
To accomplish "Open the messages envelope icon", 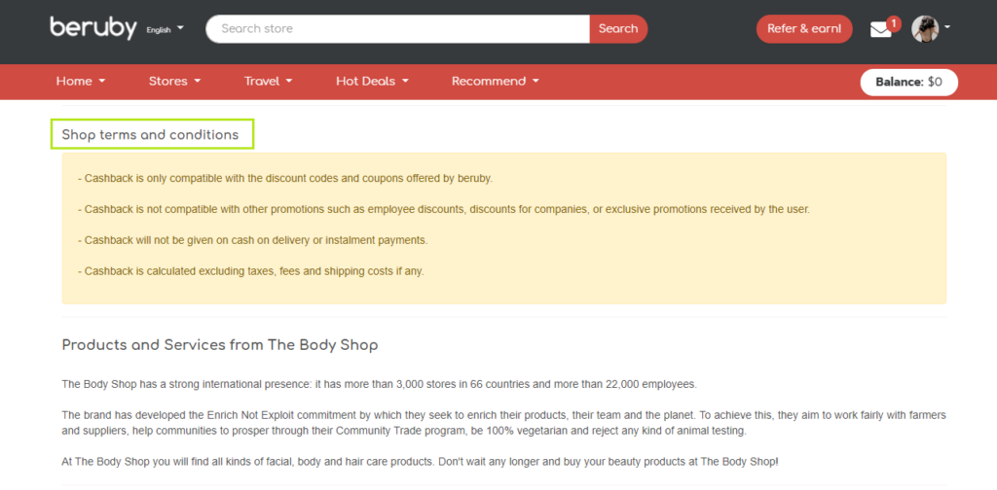I will point(880,30).
